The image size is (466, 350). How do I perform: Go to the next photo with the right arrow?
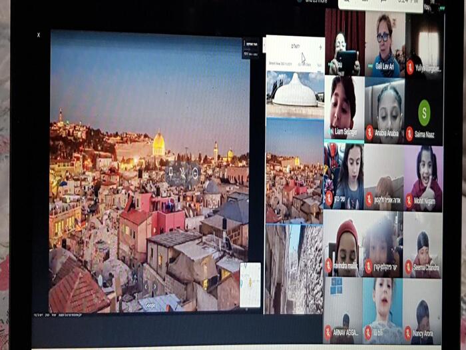[x=154, y=287]
